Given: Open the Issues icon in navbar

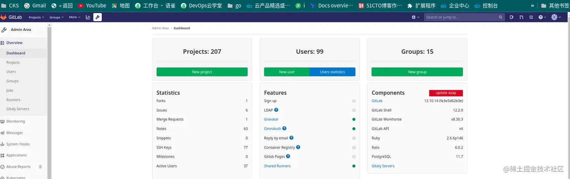Looking at the screenshot, I should pos(512,17).
